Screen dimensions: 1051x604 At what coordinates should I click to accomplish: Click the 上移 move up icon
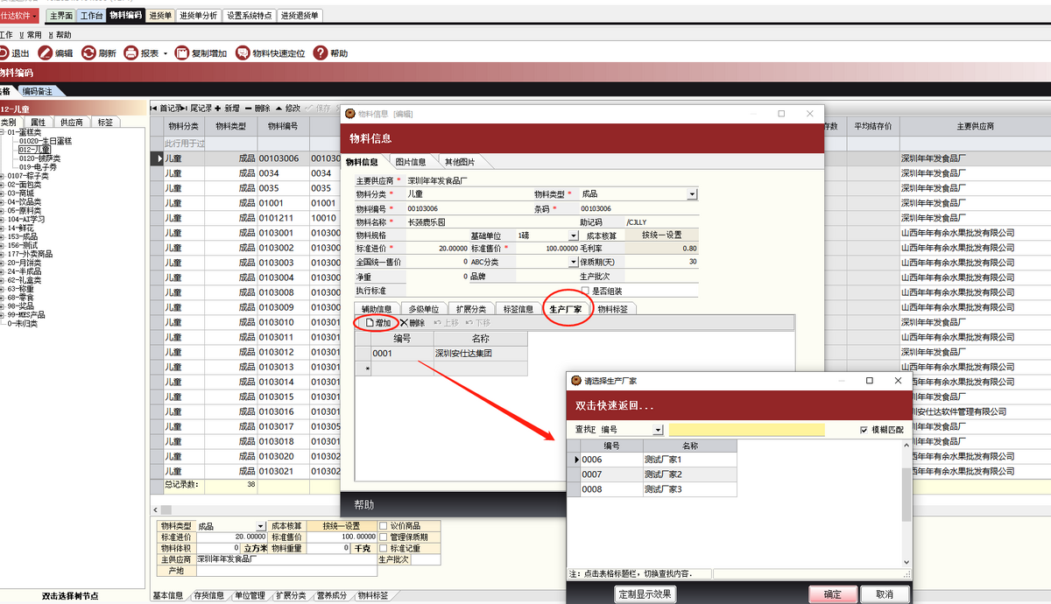pos(437,323)
